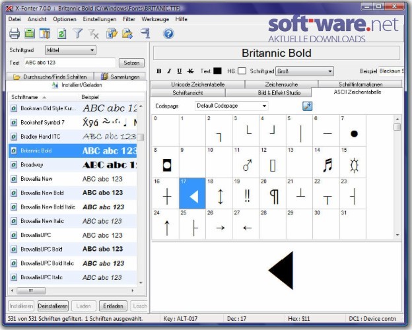Click the Entladen button
412x330 pixels.
[x=113, y=306]
